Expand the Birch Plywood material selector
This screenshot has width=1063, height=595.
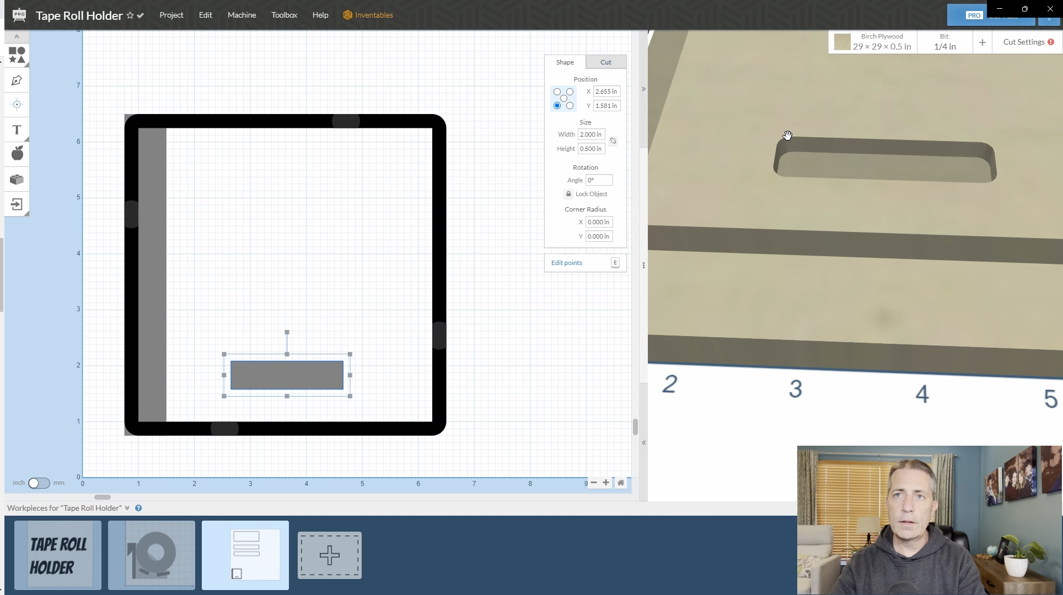click(873, 42)
